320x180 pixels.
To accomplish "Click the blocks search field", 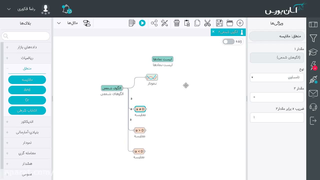I will (x=26, y=36).
